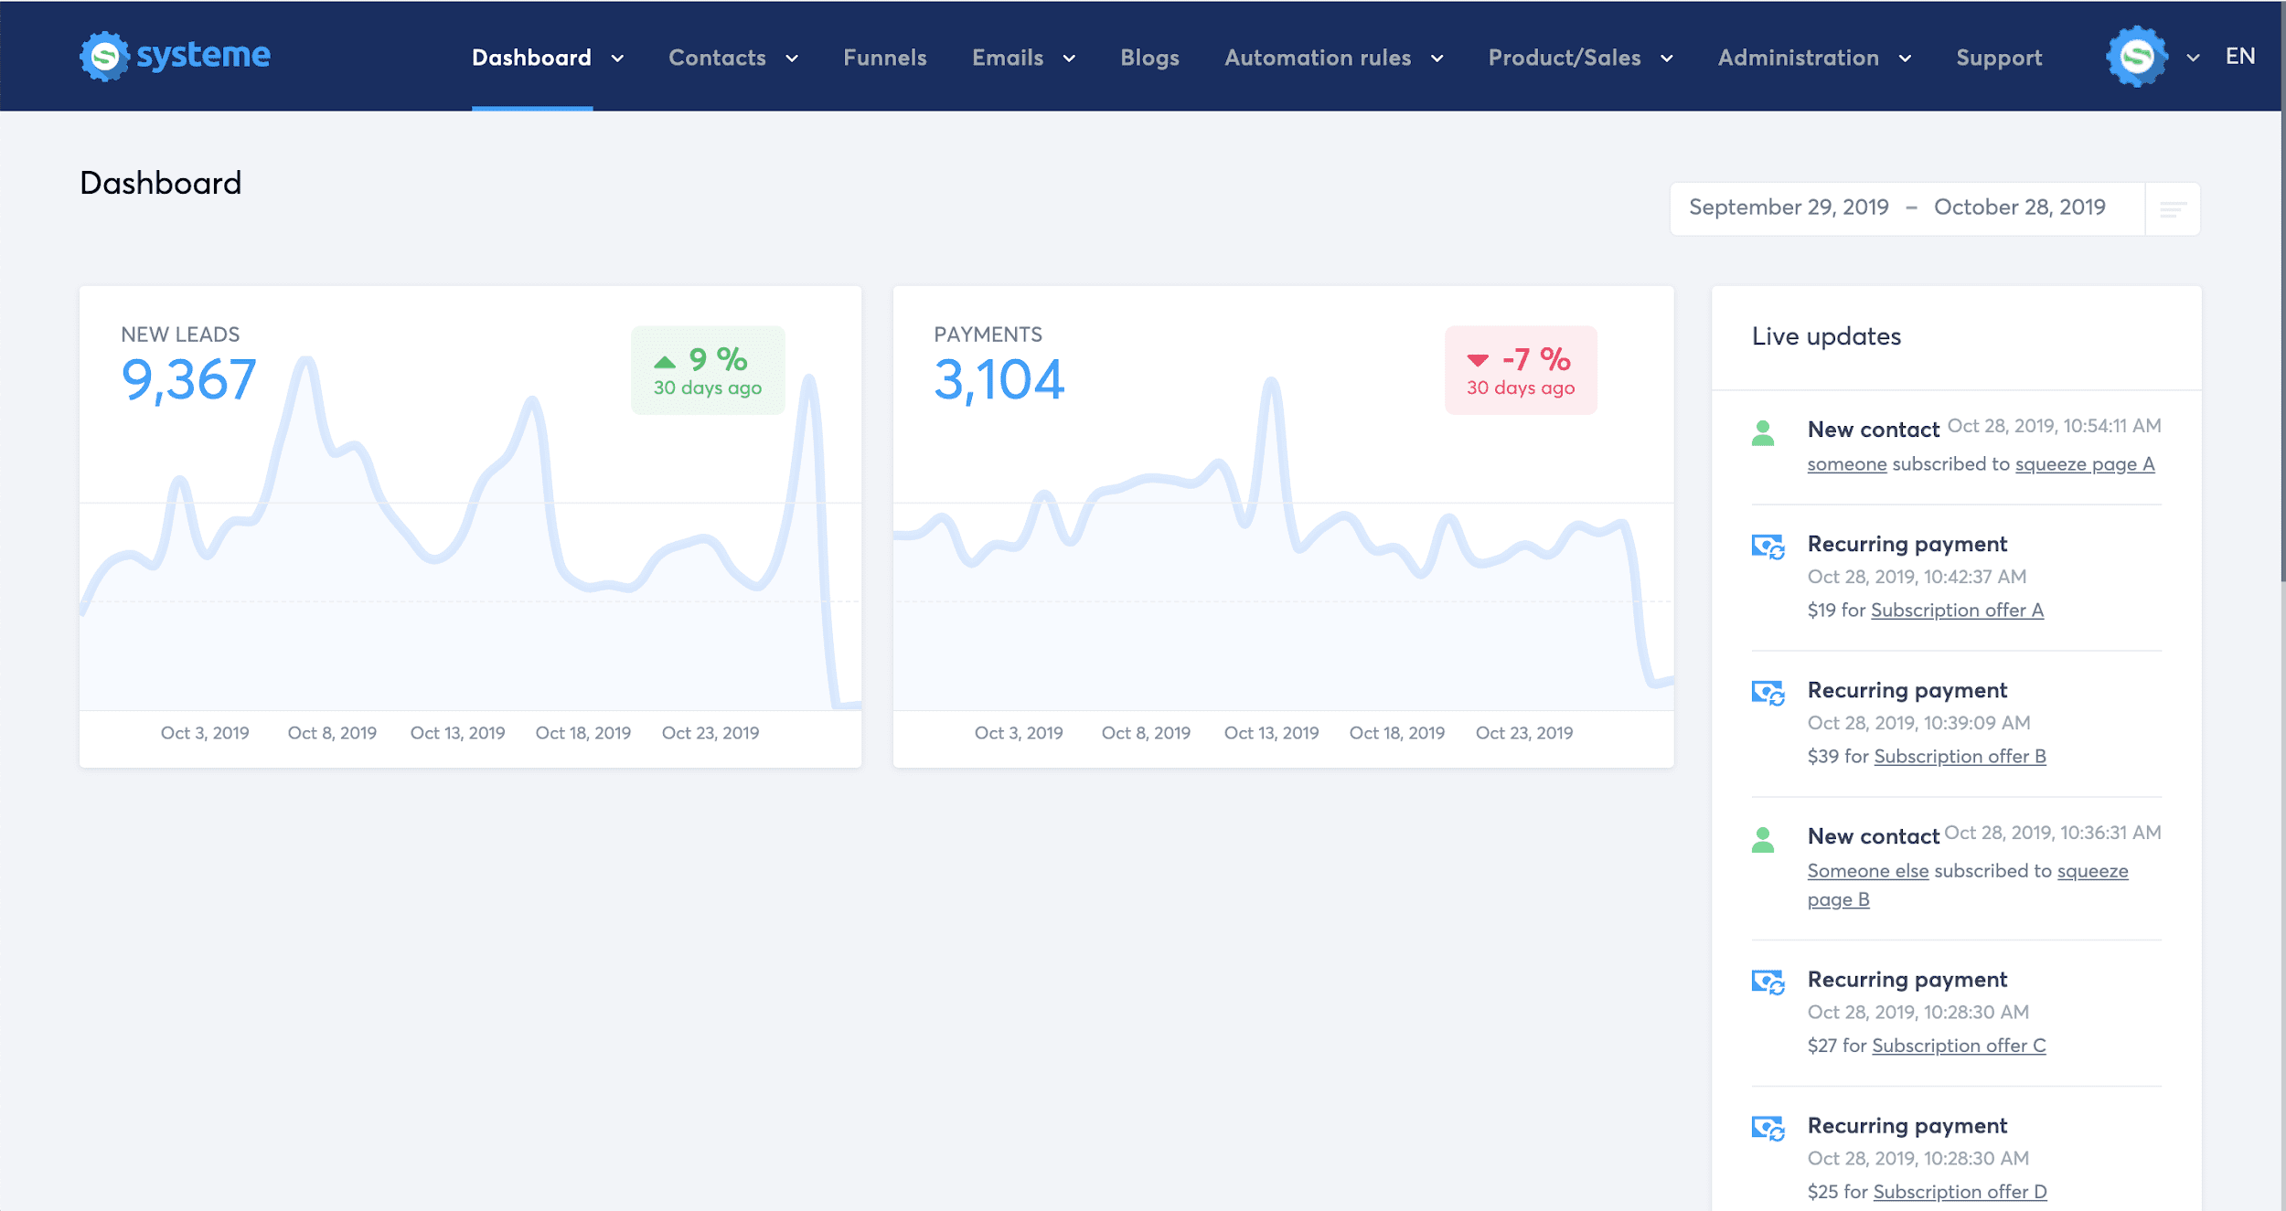Expand the Contacts menu chevron
2286x1211 pixels.
coord(792,58)
